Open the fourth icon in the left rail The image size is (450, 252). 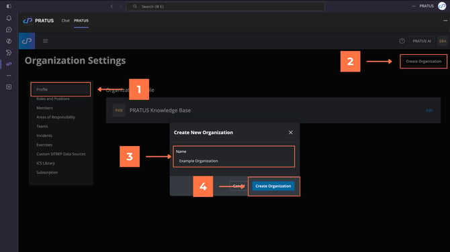[9, 52]
